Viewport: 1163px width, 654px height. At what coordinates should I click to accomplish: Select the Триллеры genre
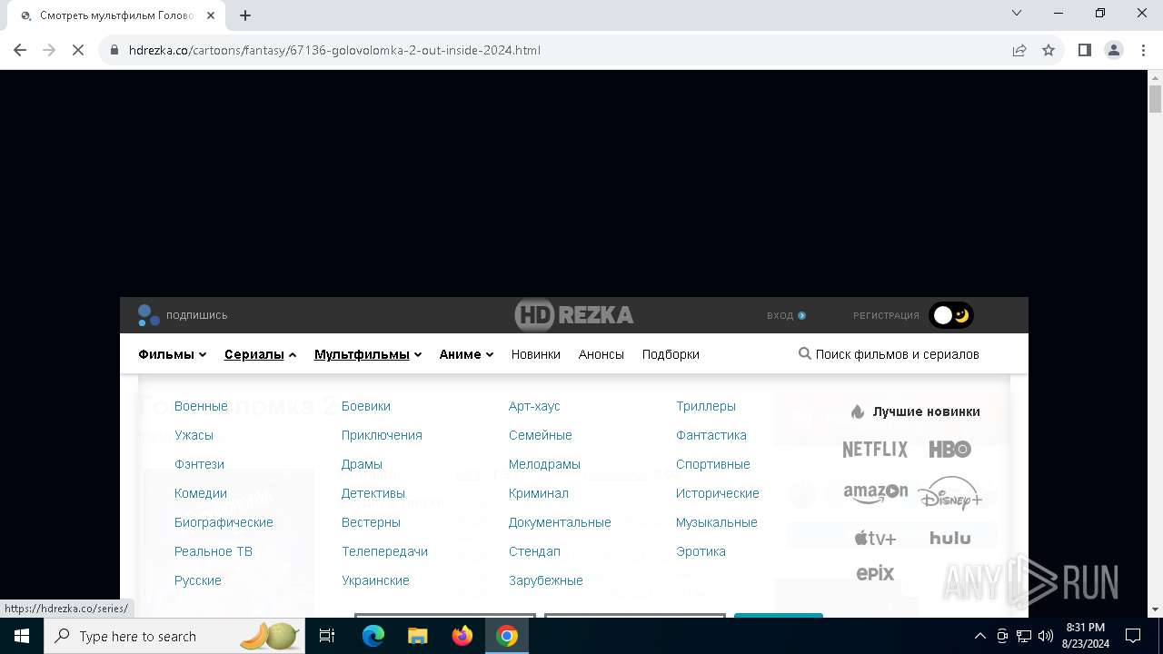click(x=706, y=406)
